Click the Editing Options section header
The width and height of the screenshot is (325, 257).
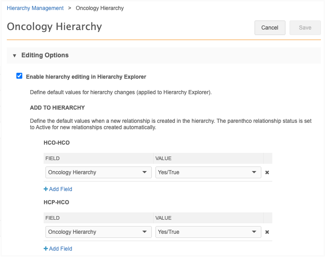(x=45, y=55)
